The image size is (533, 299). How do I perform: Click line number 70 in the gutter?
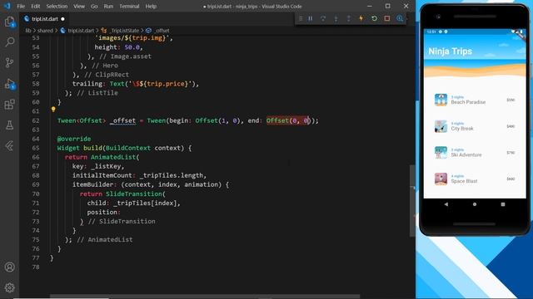coord(36,194)
